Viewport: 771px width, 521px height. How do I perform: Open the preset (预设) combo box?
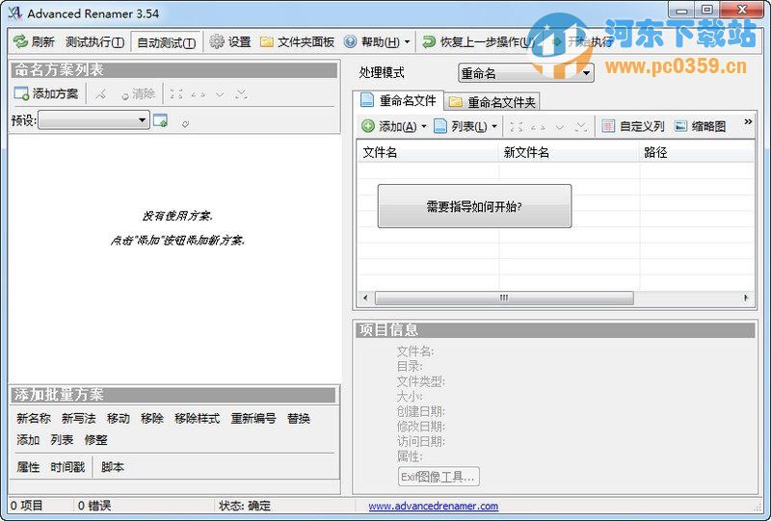[93, 120]
